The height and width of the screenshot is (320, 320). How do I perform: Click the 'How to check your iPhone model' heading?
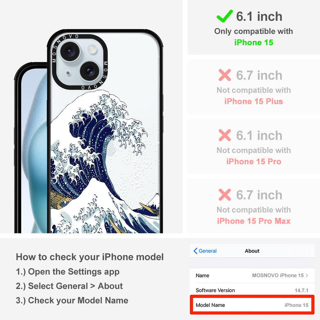(90, 257)
